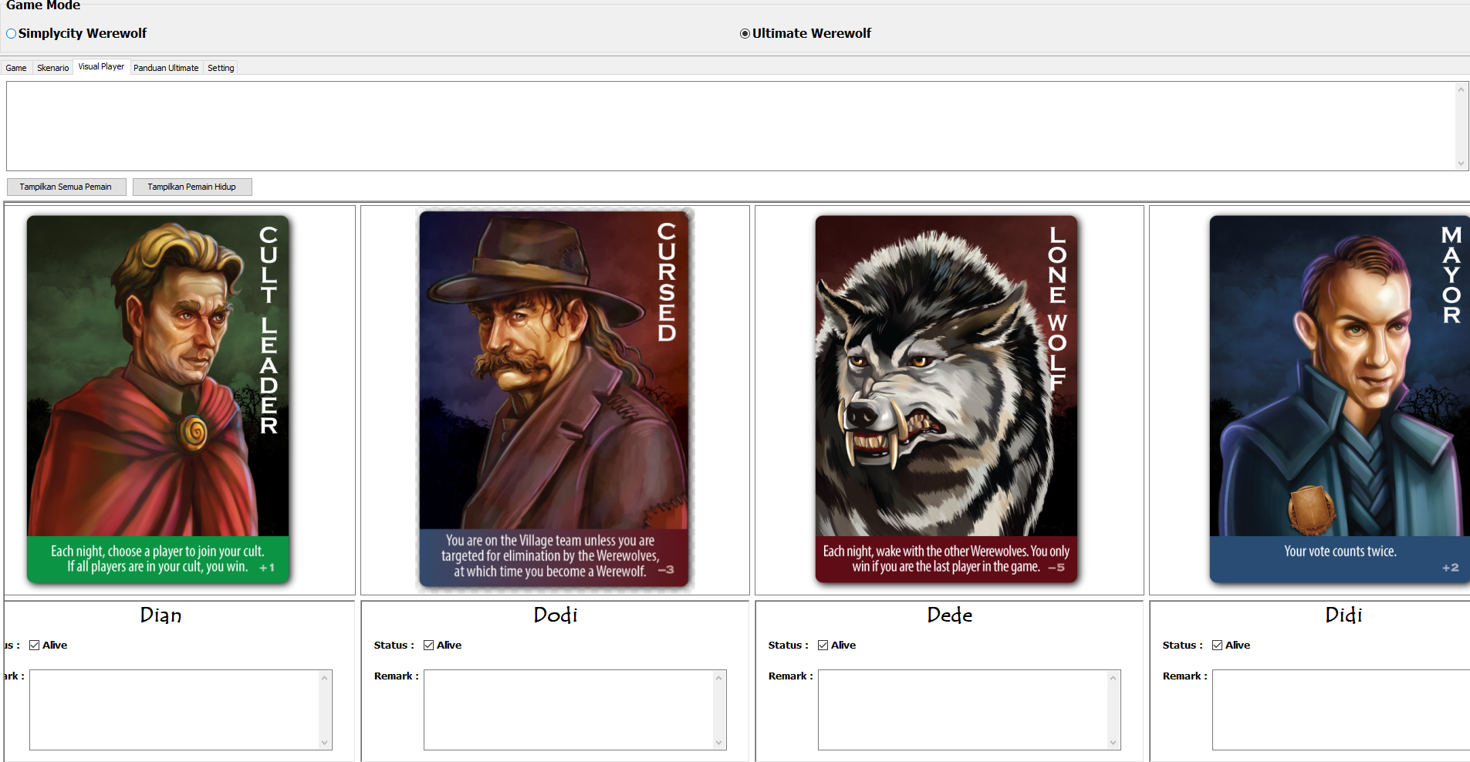1470x762 pixels.
Task: Click scroll-up arrow in Dian's remark box
Action: (325, 678)
